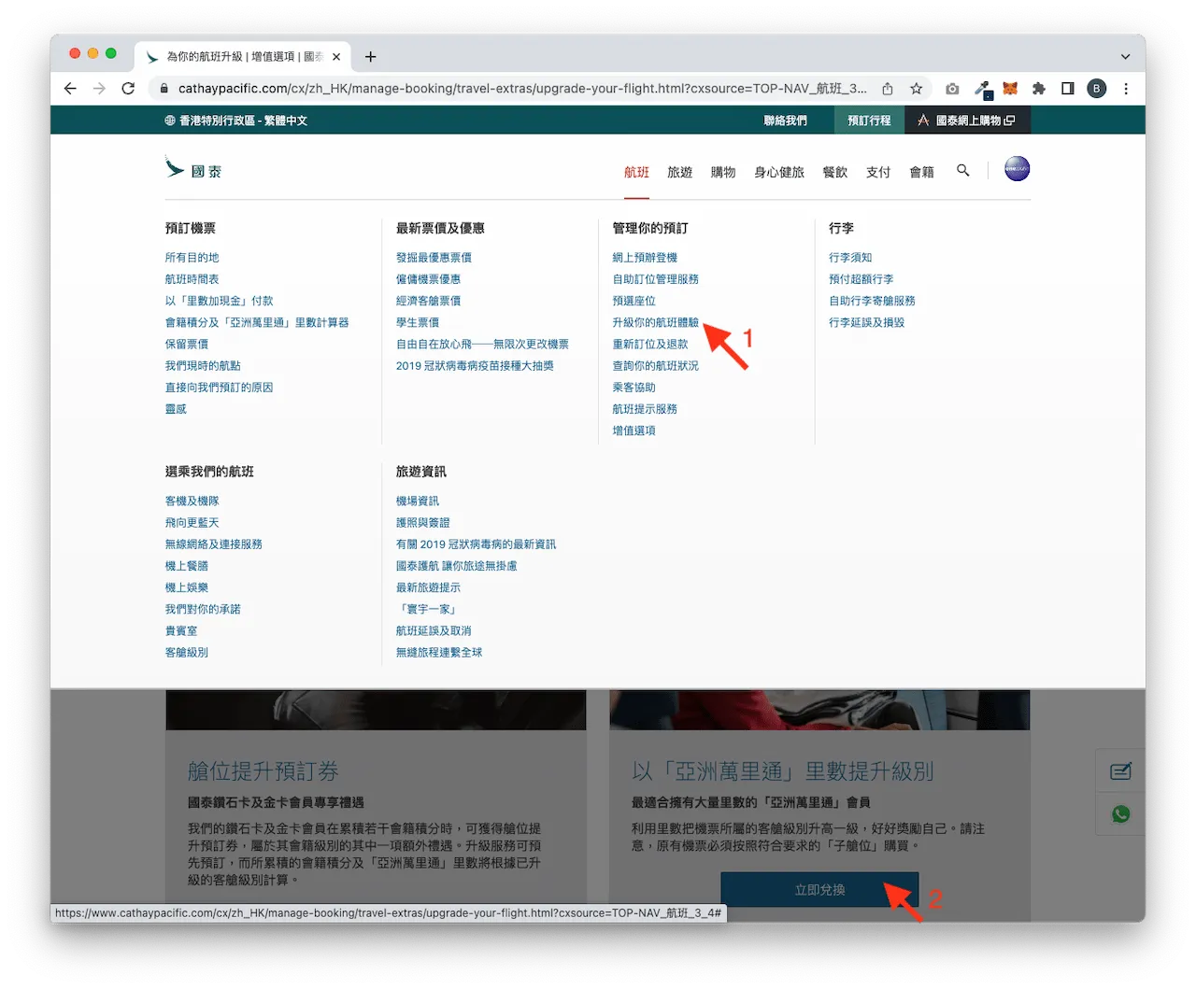Open the Chrome profile avatar B
The image size is (1196, 989).
tap(1097, 89)
